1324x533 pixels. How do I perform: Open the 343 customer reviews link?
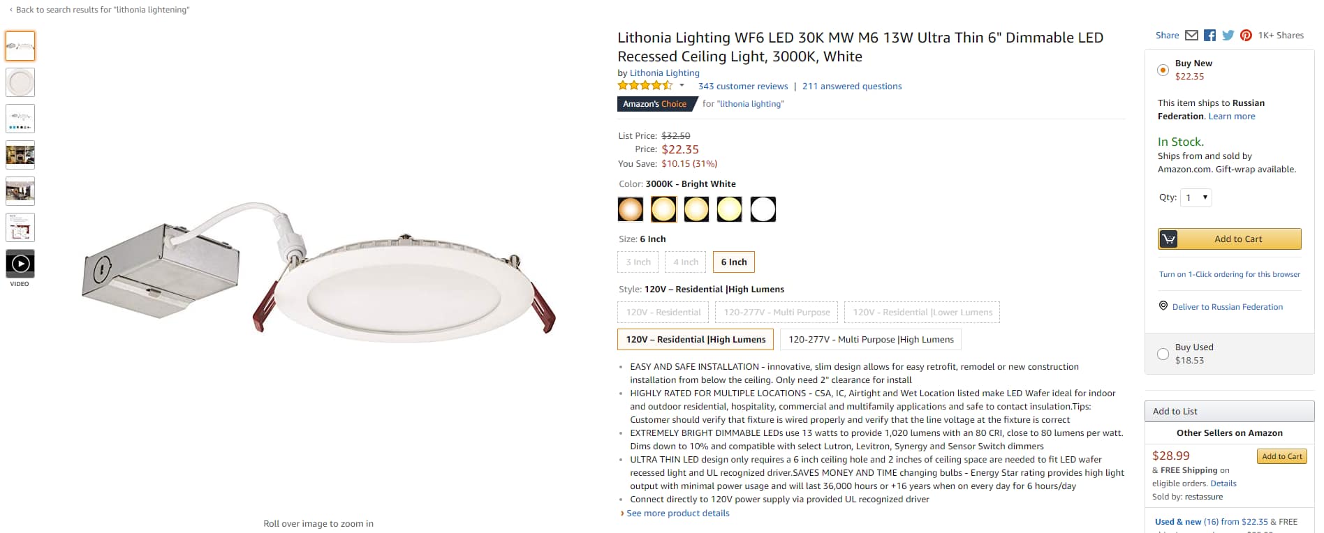pos(742,87)
